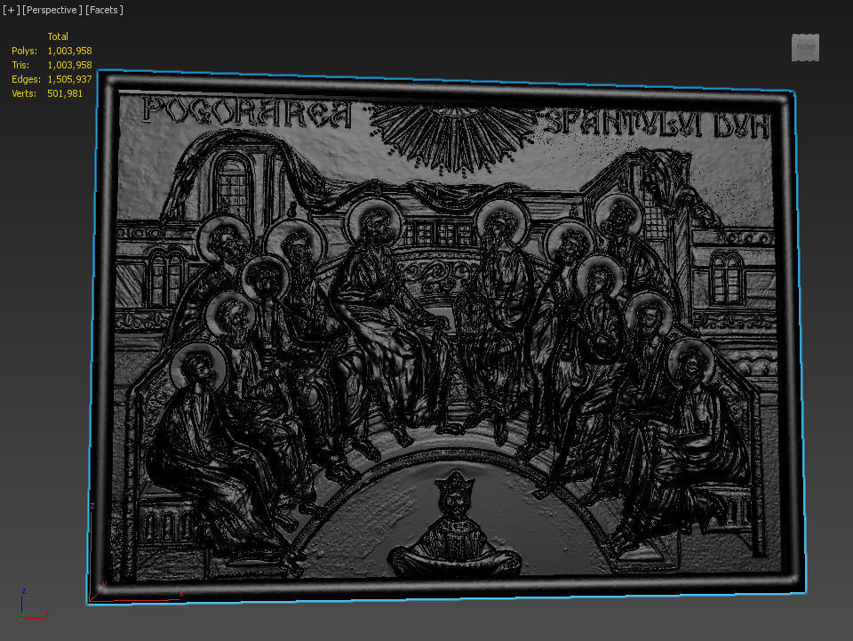The height and width of the screenshot is (641, 853).
Task: Click the POGORAREA relief lettering
Action: (x=248, y=112)
